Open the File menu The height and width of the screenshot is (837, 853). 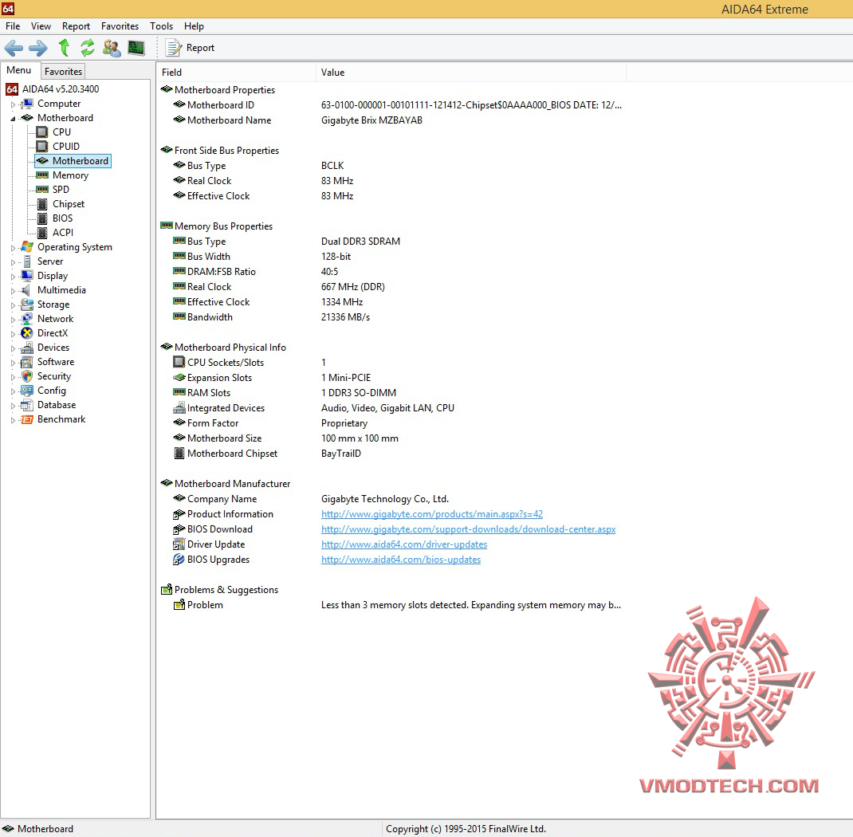pos(13,26)
